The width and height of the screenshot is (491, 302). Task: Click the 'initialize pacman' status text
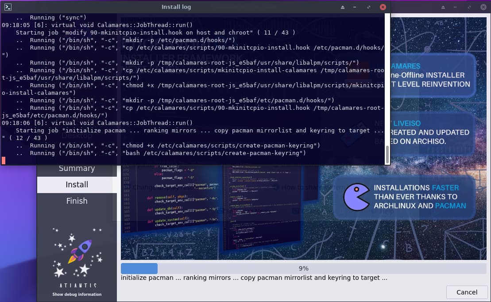click(254, 278)
